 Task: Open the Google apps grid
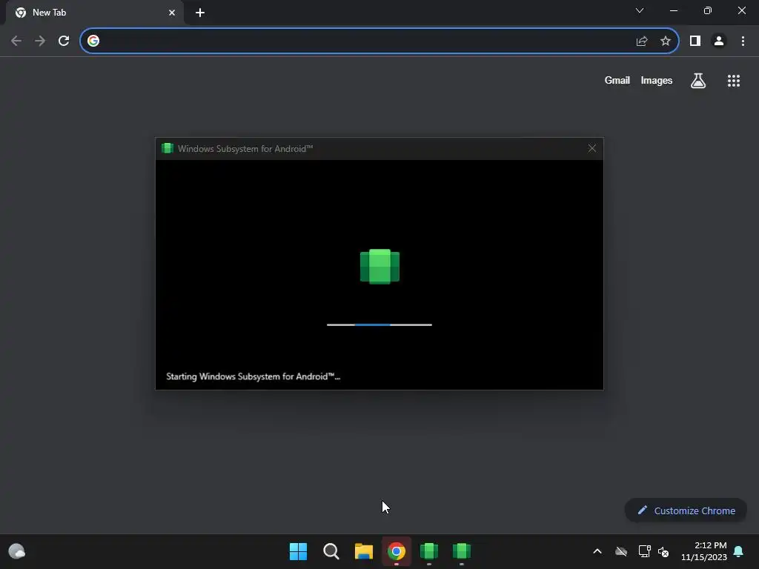[x=734, y=81]
